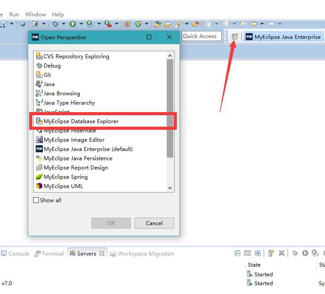
Task: Expand the Debug launch dropdown arrow
Action: point(64,24)
